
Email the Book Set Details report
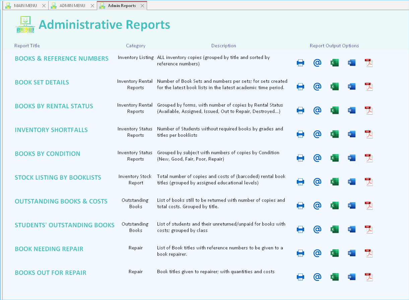[x=317, y=86]
